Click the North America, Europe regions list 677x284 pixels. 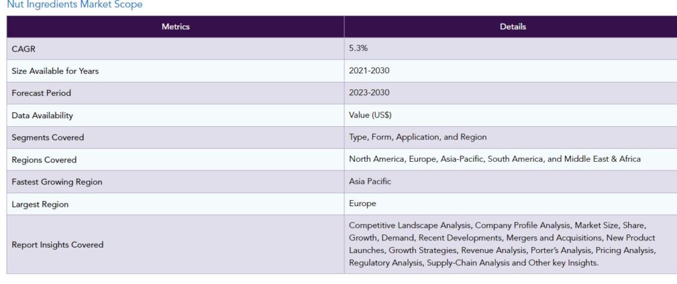click(x=495, y=159)
